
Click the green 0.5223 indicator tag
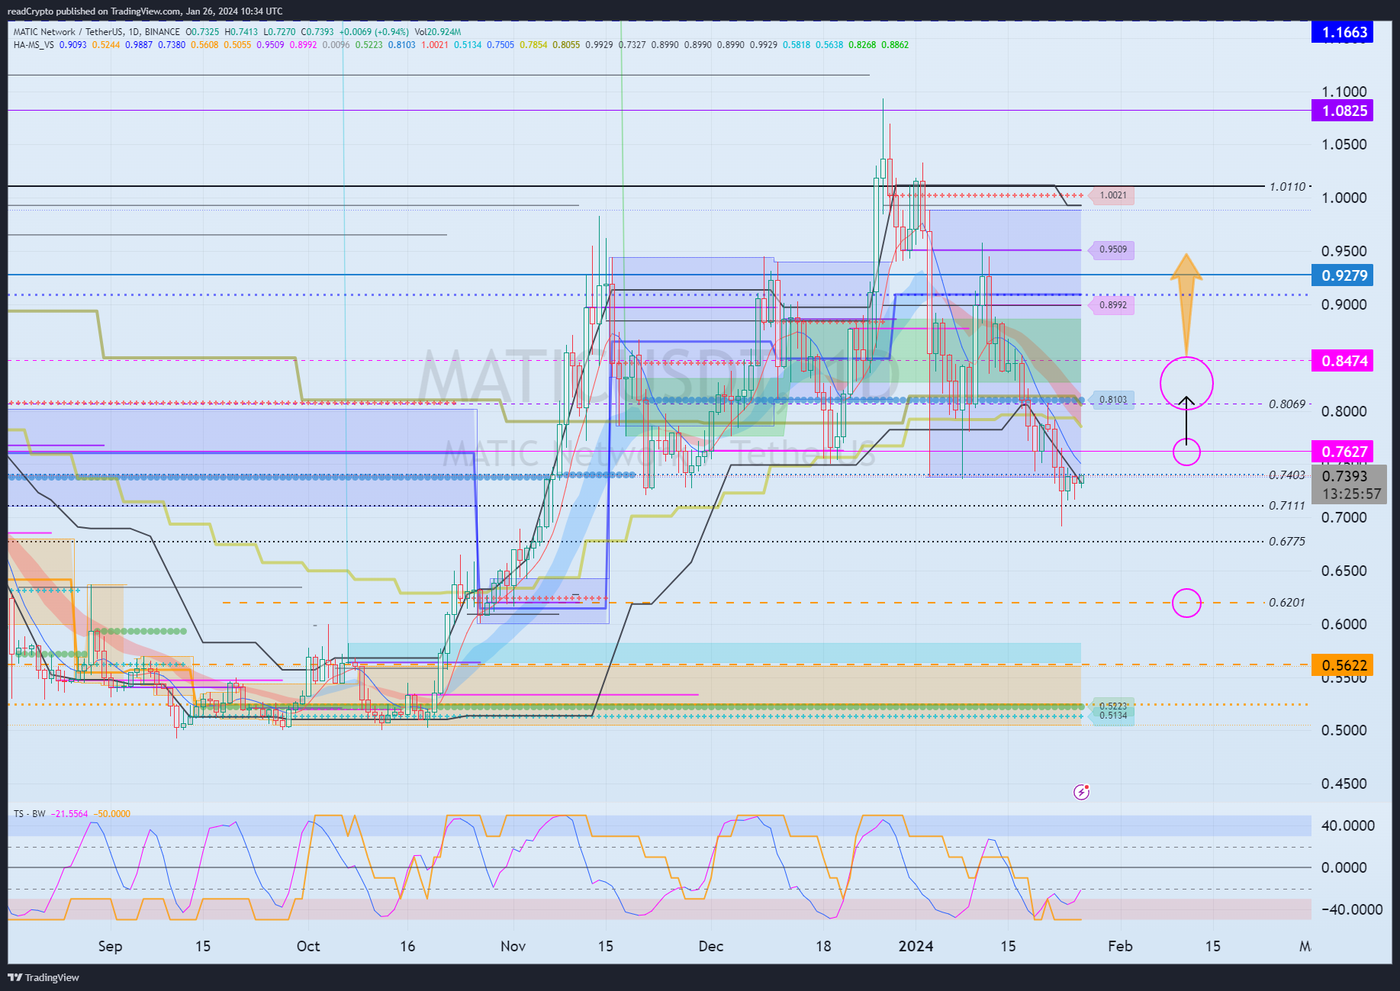1112,706
